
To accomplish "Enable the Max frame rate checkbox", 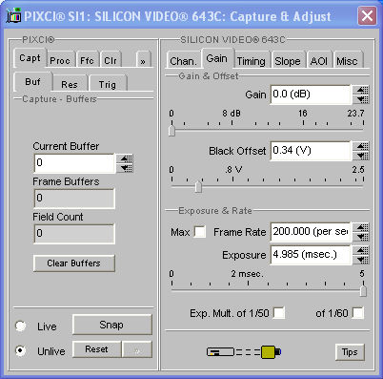I will pyautogui.click(x=200, y=232).
